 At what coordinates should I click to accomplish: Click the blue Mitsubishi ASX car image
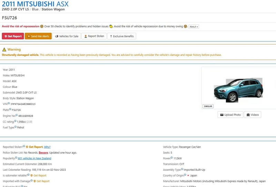[x=238, y=90]
